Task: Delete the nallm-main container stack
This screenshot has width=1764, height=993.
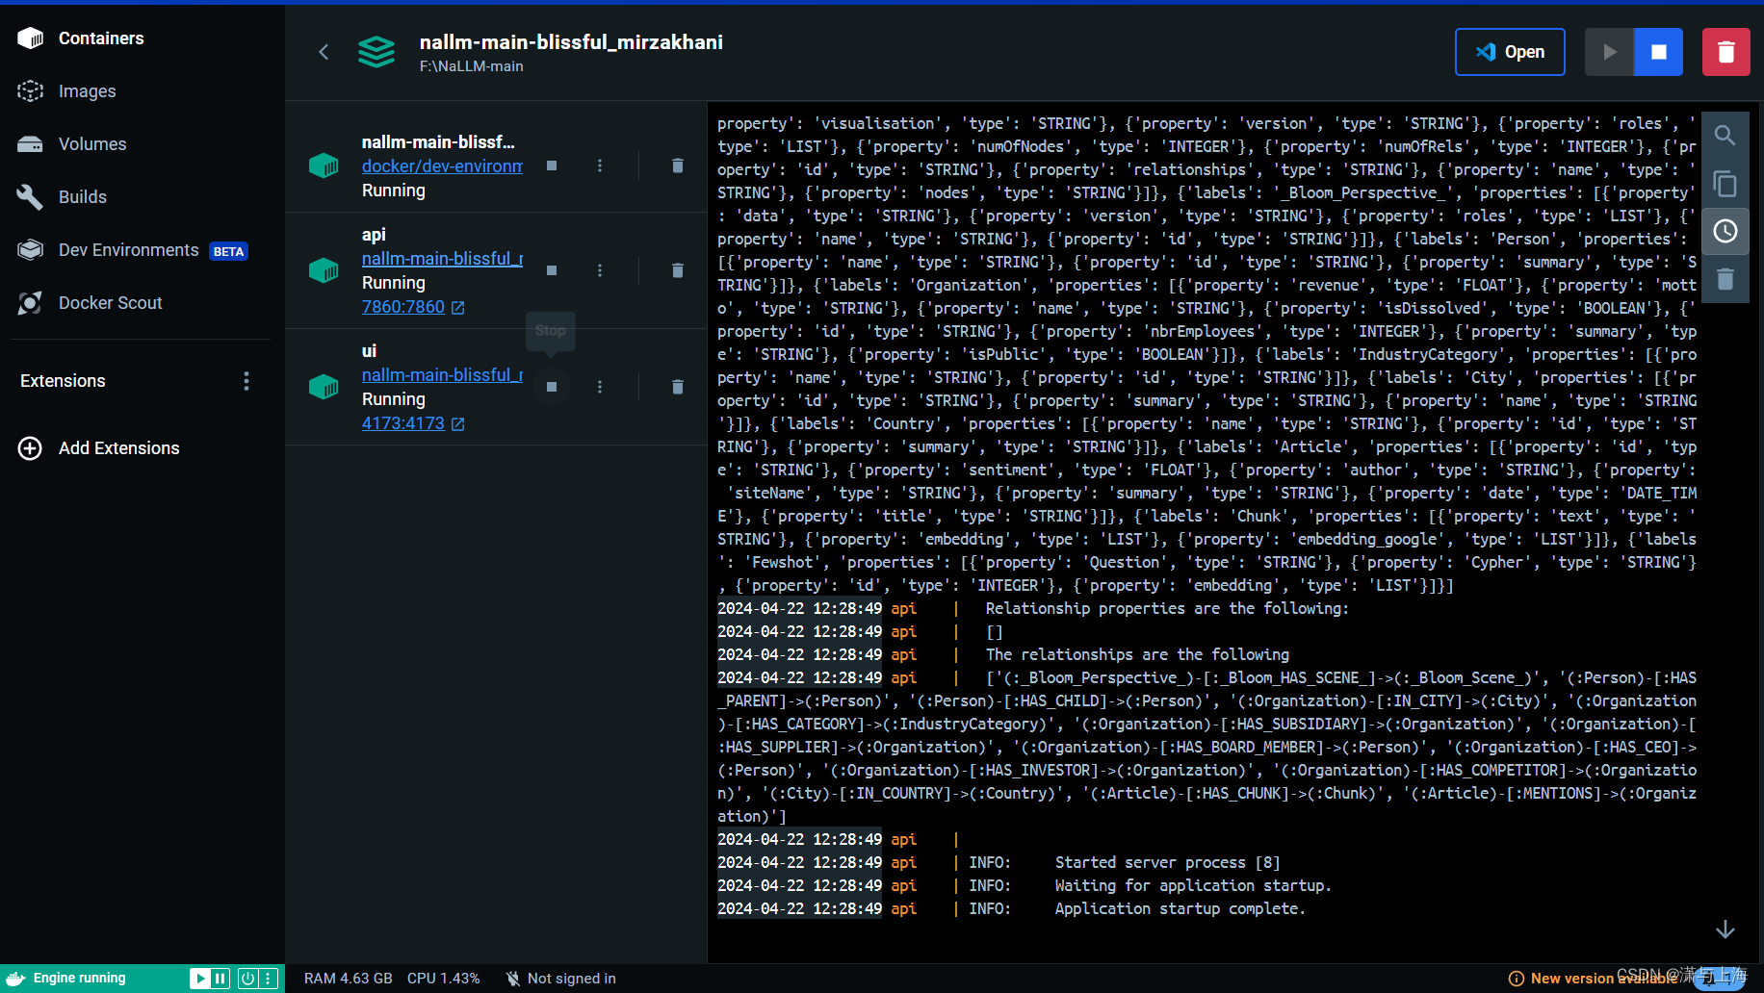Action: pos(1726,52)
